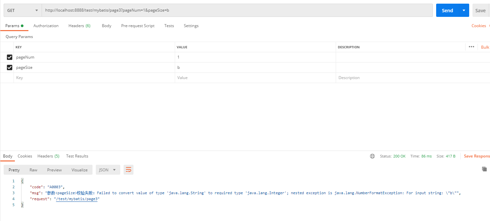Click the "A0003" code value in response

pyautogui.click(x=55, y=187)
